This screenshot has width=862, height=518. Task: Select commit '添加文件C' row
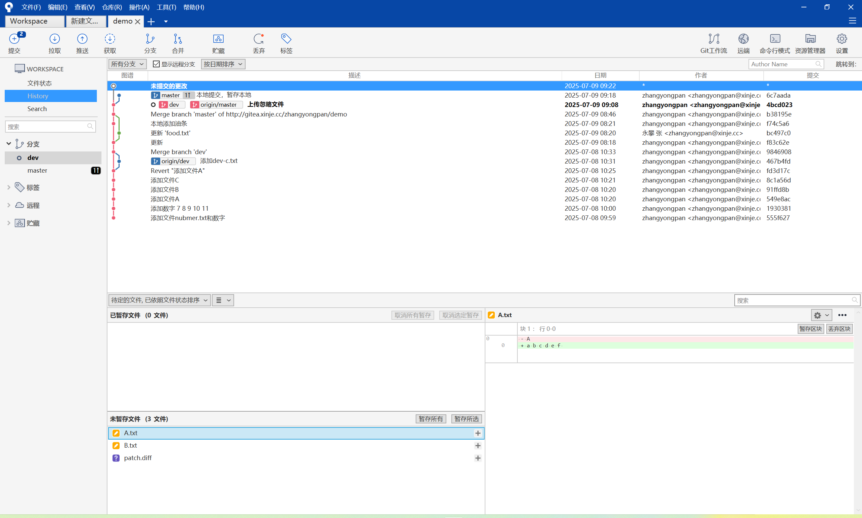pos(484,180)
